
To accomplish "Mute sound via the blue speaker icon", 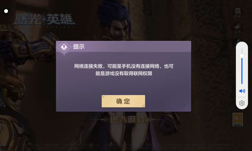I will click(x=242, y=91).
